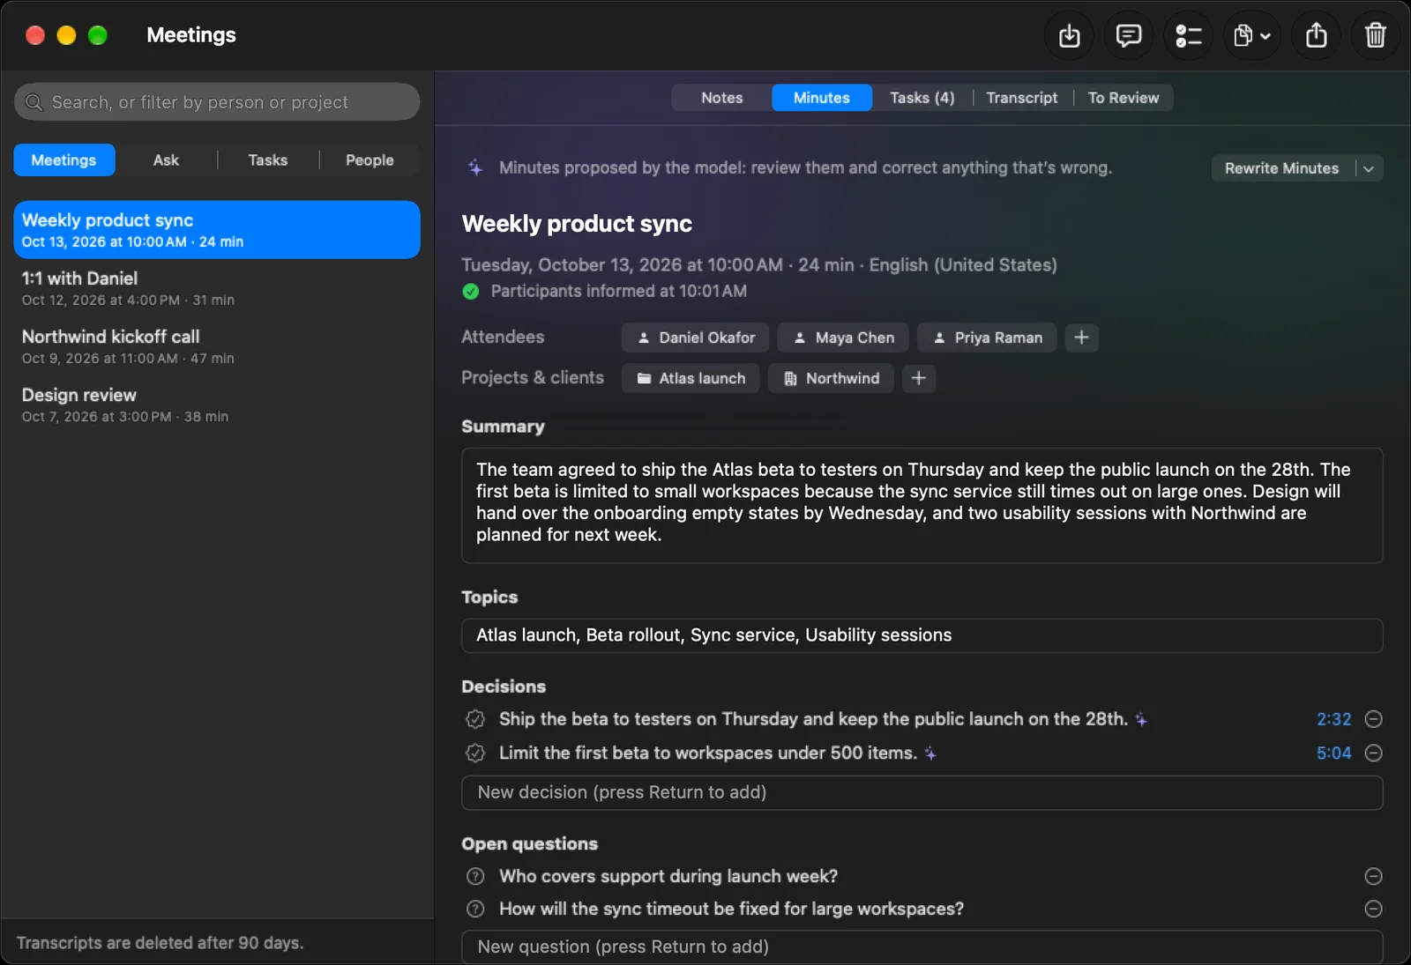The width and height of the screenshot is (1411, 965).
Task: Click the share toolbar icon
Action: click(1316, 35)
